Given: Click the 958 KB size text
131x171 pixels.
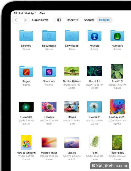Looking at the screenshot, I should click(117, 124).
